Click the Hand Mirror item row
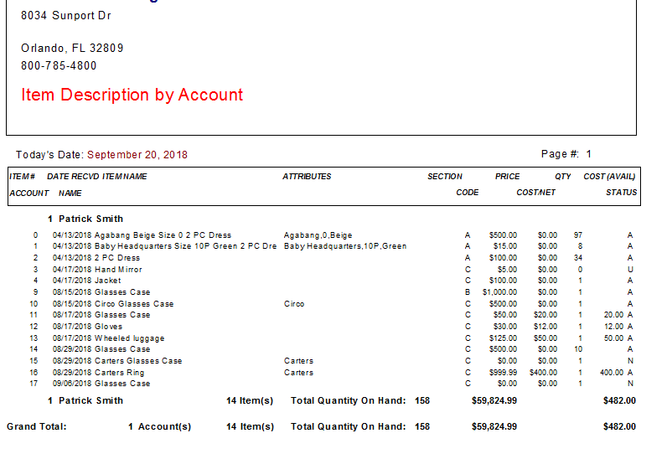The image size is (667, 459). point(333,269)
